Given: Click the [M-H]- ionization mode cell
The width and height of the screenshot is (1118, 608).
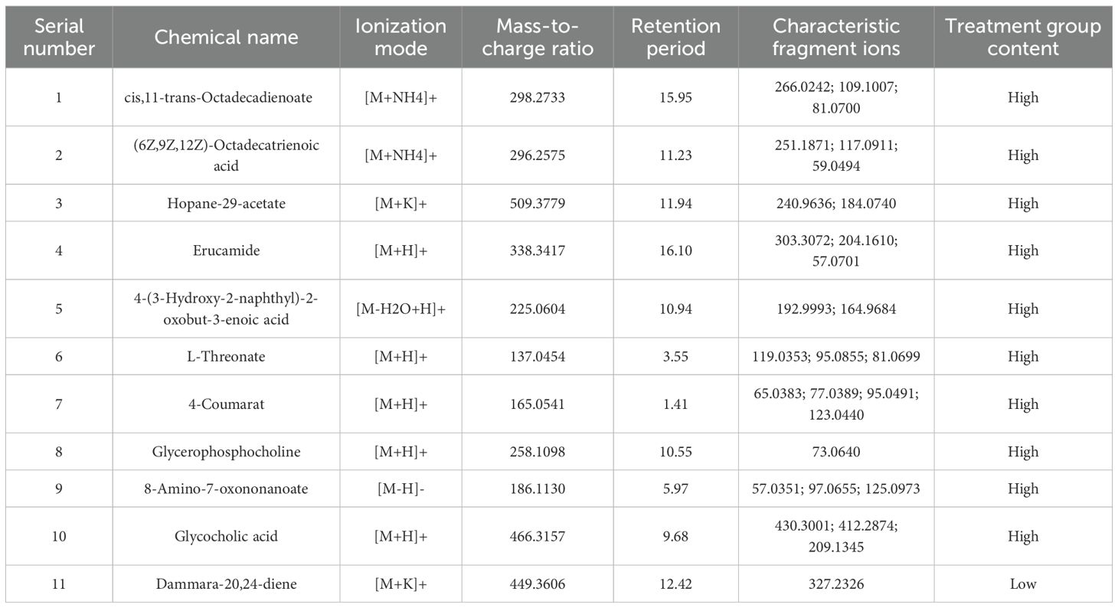Looking at the screenshot, I should click(400, 489).
